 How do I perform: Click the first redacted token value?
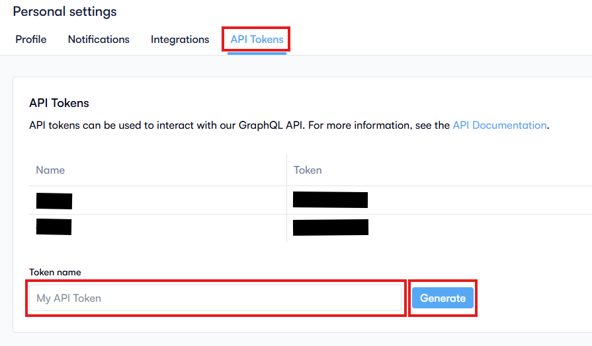point(330,200)
